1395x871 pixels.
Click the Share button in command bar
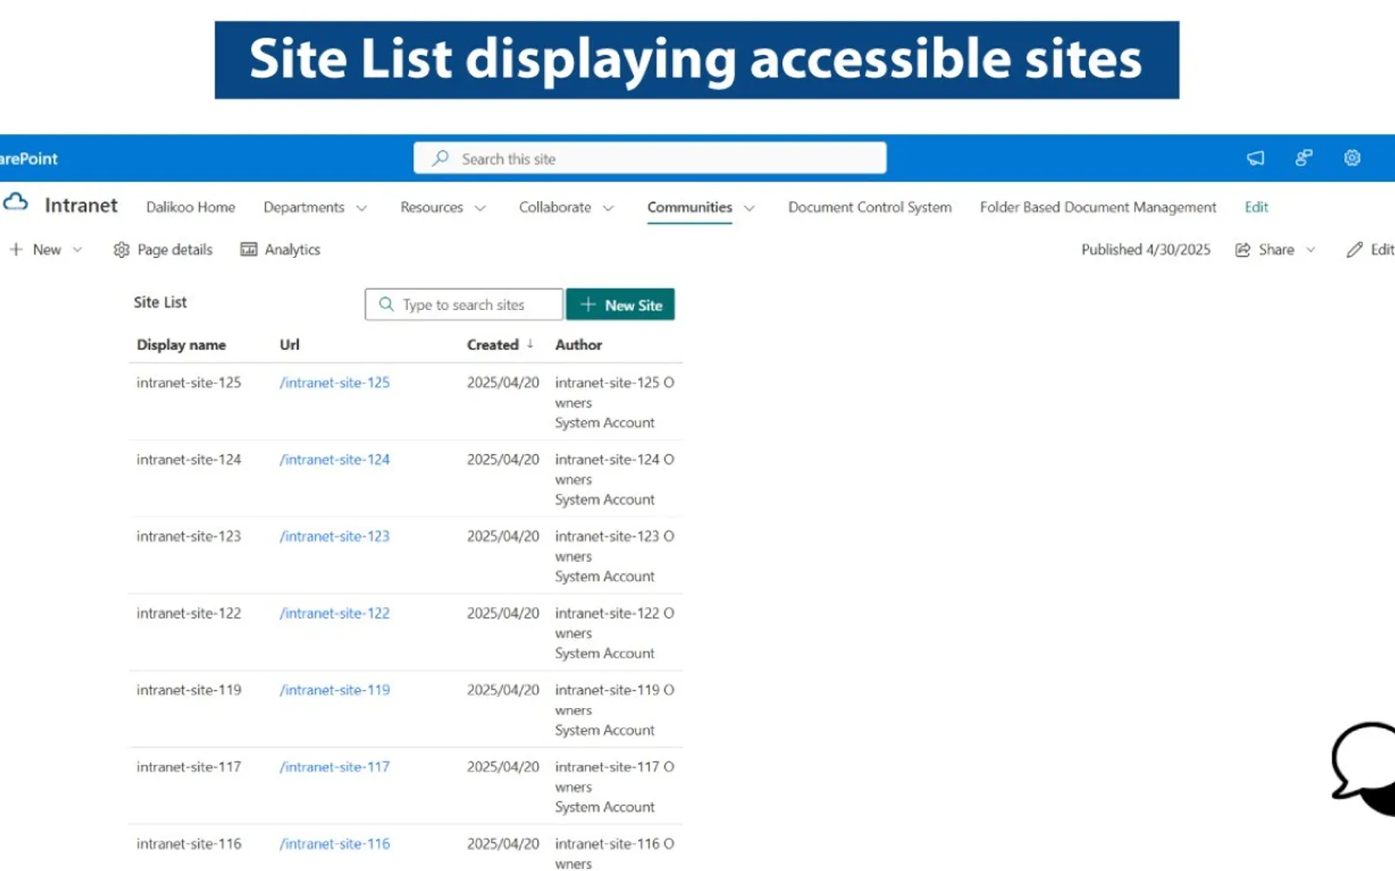1265,250
